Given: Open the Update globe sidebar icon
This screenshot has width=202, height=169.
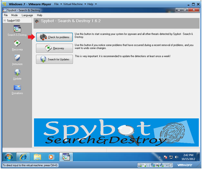Looking at the screenshot, I should coord(17,72).
